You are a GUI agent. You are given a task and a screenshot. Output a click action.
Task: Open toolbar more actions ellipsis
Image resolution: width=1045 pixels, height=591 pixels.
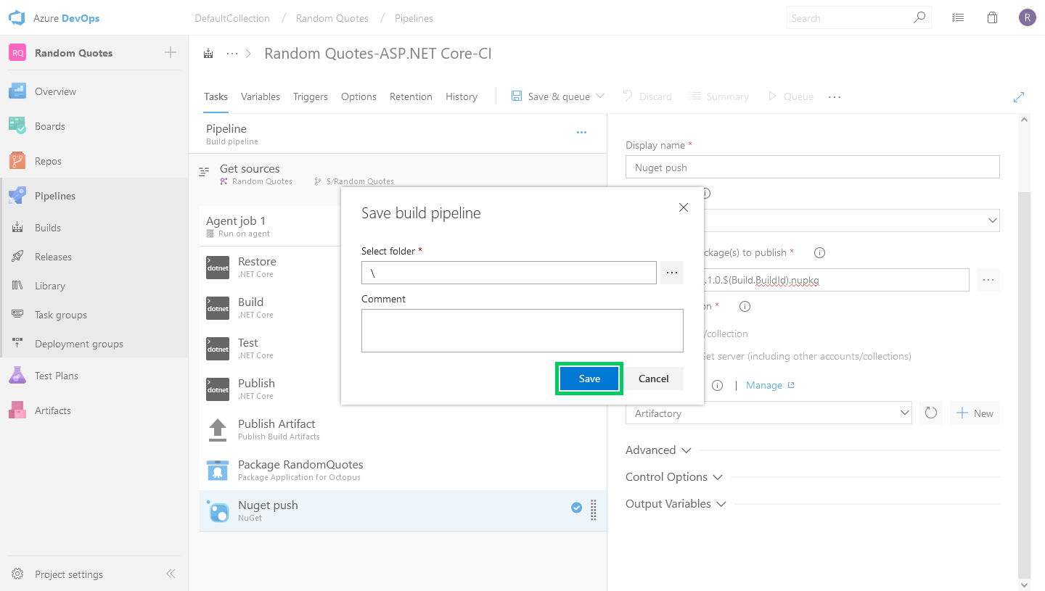[x=835, y=96]
